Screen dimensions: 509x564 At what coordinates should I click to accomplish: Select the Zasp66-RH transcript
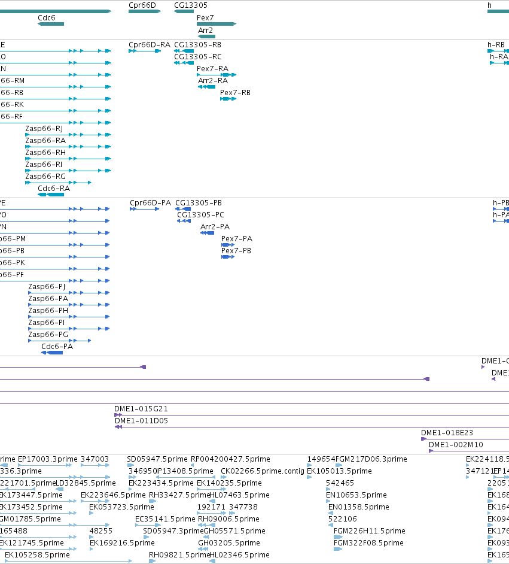[x=68, y=159]
